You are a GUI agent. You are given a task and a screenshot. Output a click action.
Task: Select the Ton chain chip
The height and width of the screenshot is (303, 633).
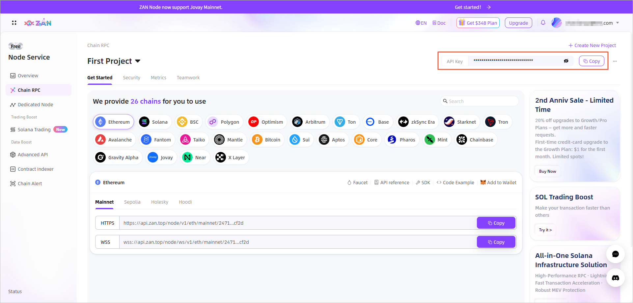[346, 122]
